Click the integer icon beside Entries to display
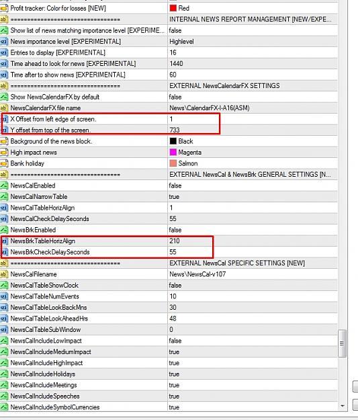 [x=4, y=52]
